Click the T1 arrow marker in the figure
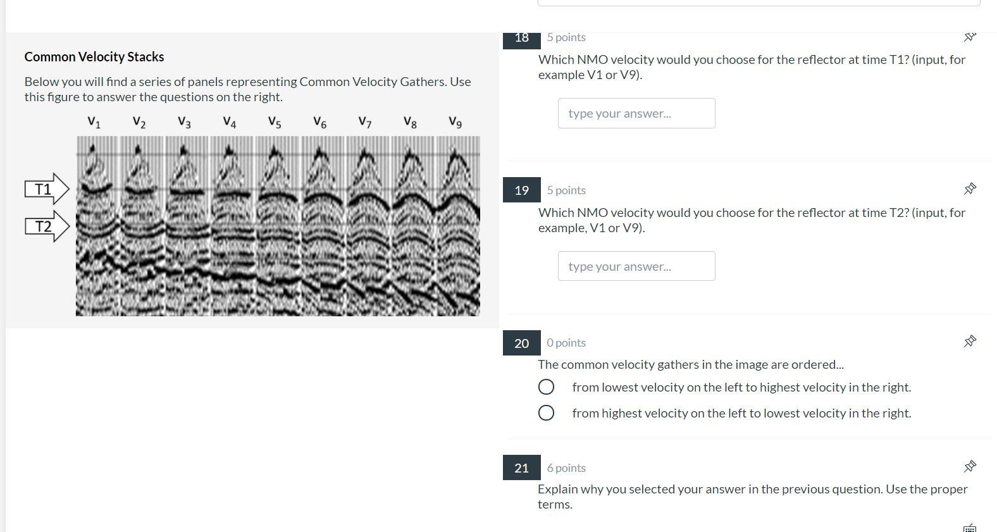The height and width of the screenshot is (532, 997). [46, 189]
